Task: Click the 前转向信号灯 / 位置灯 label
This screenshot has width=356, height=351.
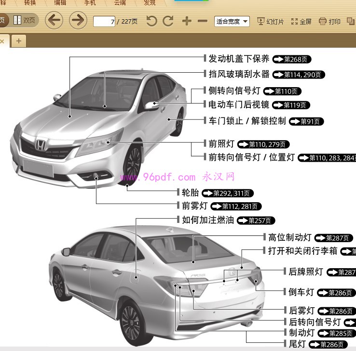Action: pos(252,157)
